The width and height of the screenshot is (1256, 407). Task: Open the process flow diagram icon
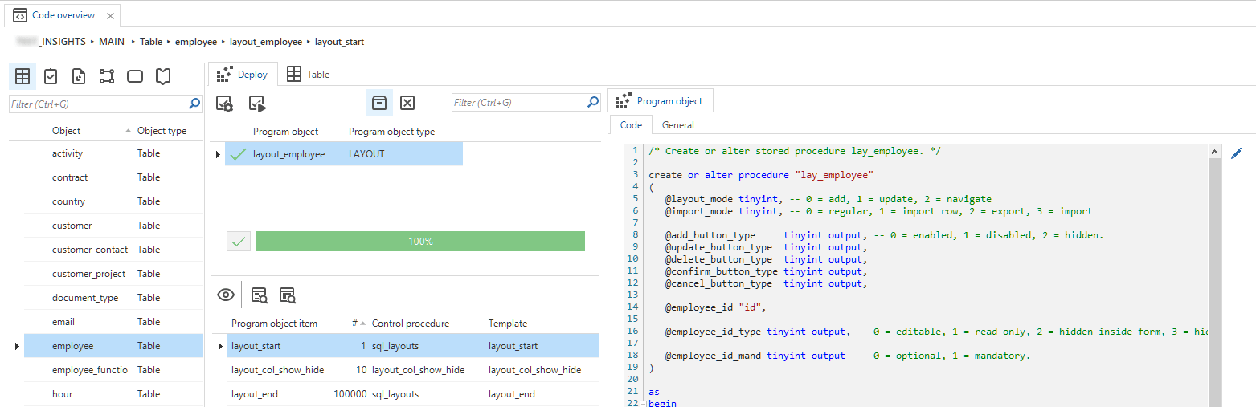point(107,76)
